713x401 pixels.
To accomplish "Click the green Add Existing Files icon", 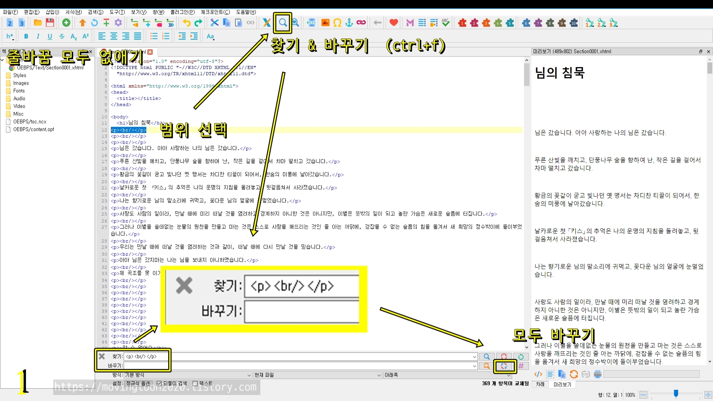I will 66,23.
